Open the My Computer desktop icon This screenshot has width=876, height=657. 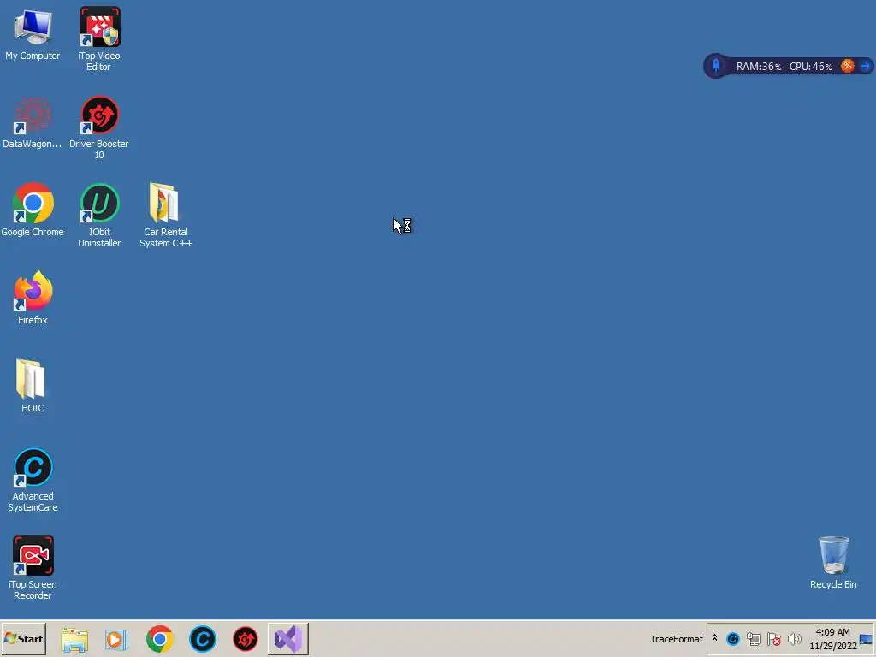33,33
